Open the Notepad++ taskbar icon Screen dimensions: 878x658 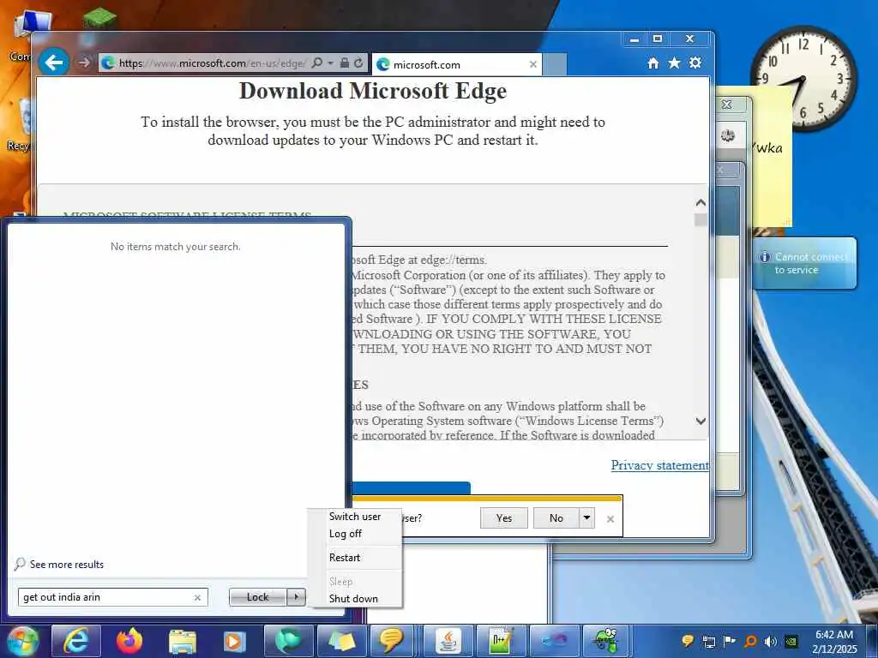501,641
